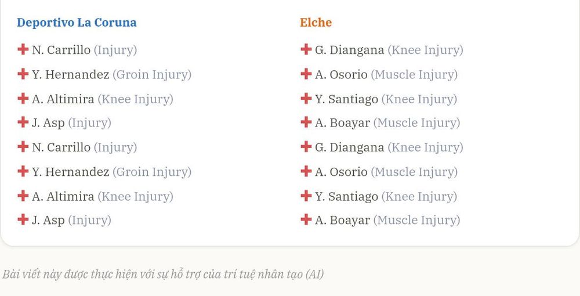This screenshot has height=296, width=580.
Task: Select second A. Osorio Muscle Injury entry
Action: point(379,172)
